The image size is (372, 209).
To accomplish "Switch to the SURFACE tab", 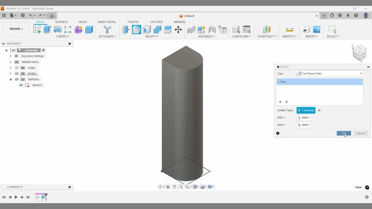I will point(61,22).
